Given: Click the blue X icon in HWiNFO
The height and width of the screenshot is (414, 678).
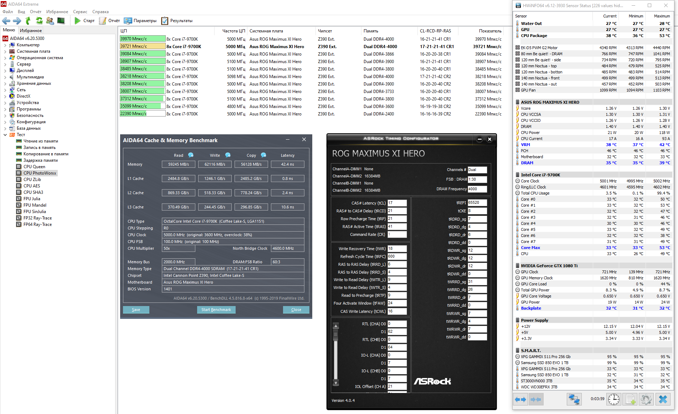Looking at the screenshot, I should [x=663, y=399].
